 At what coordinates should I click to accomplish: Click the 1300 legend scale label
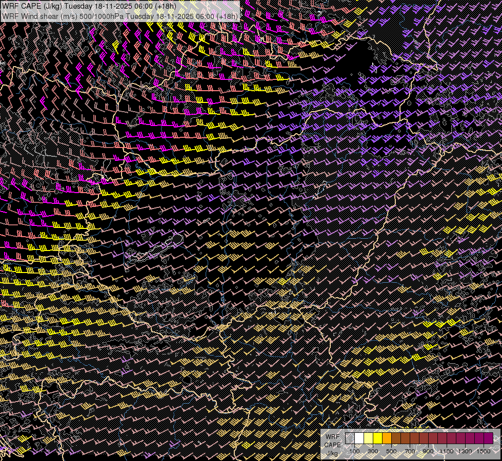point(465,451)
